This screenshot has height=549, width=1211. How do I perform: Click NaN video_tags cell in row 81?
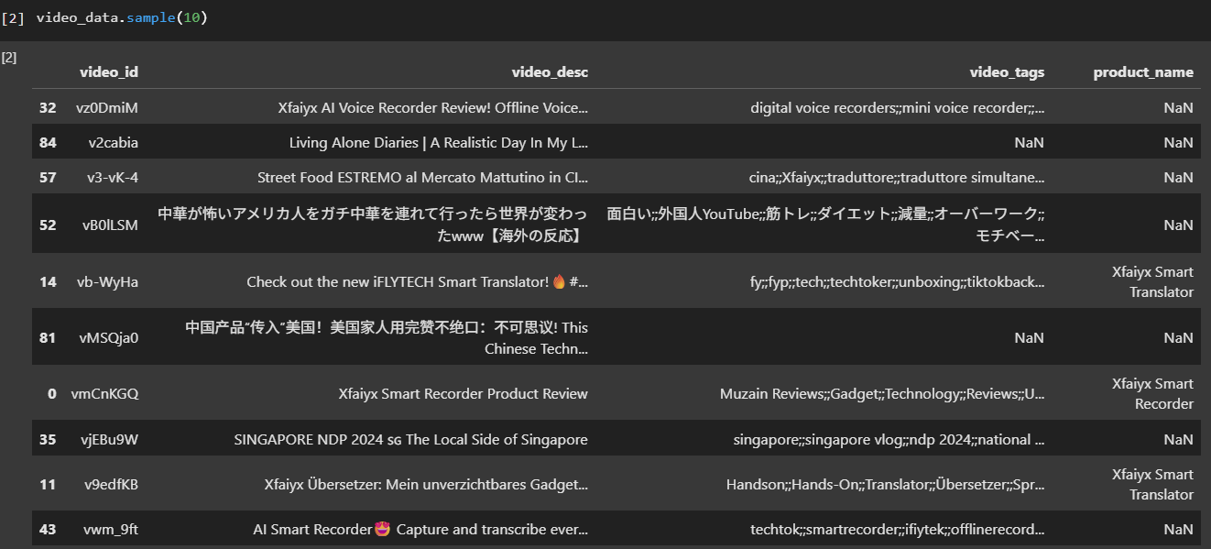click(1030, 338)
